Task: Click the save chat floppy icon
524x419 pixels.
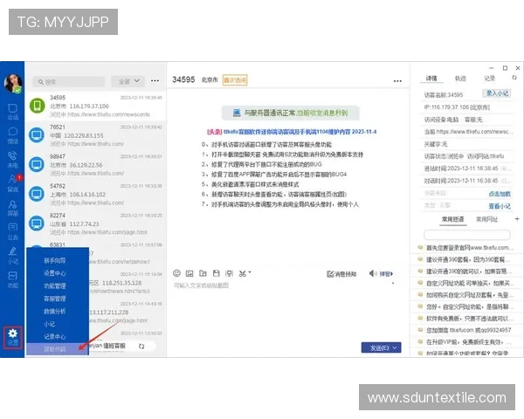Action: 217,273
